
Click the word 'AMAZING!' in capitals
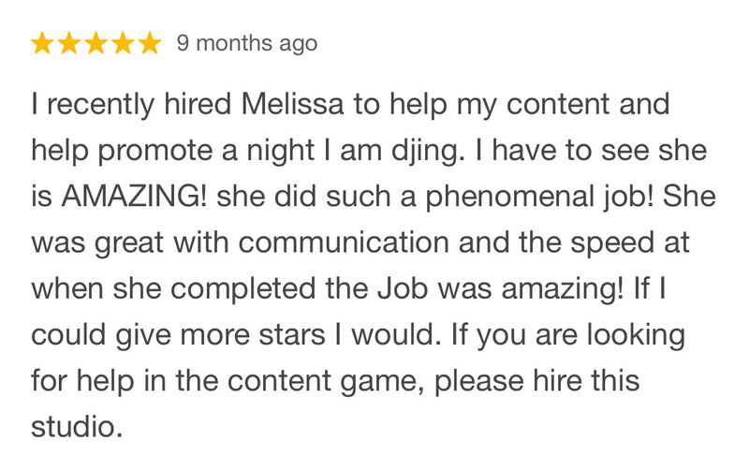[x=134, y=197]
